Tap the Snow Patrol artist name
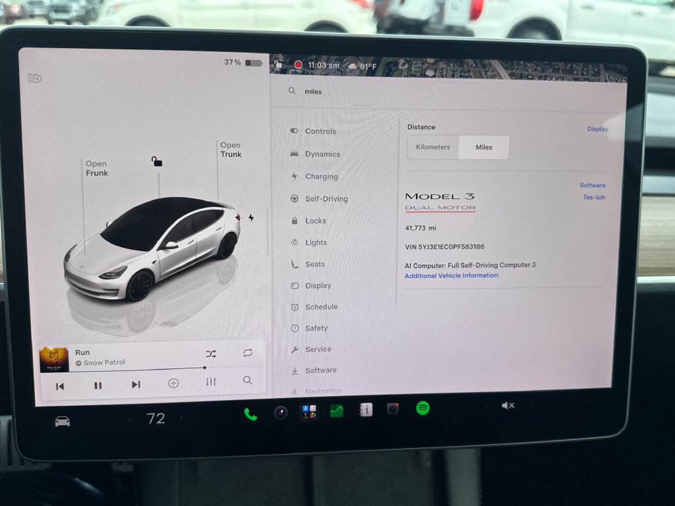The height and width of the screenshot is (506, 675). tap(105, 363)
